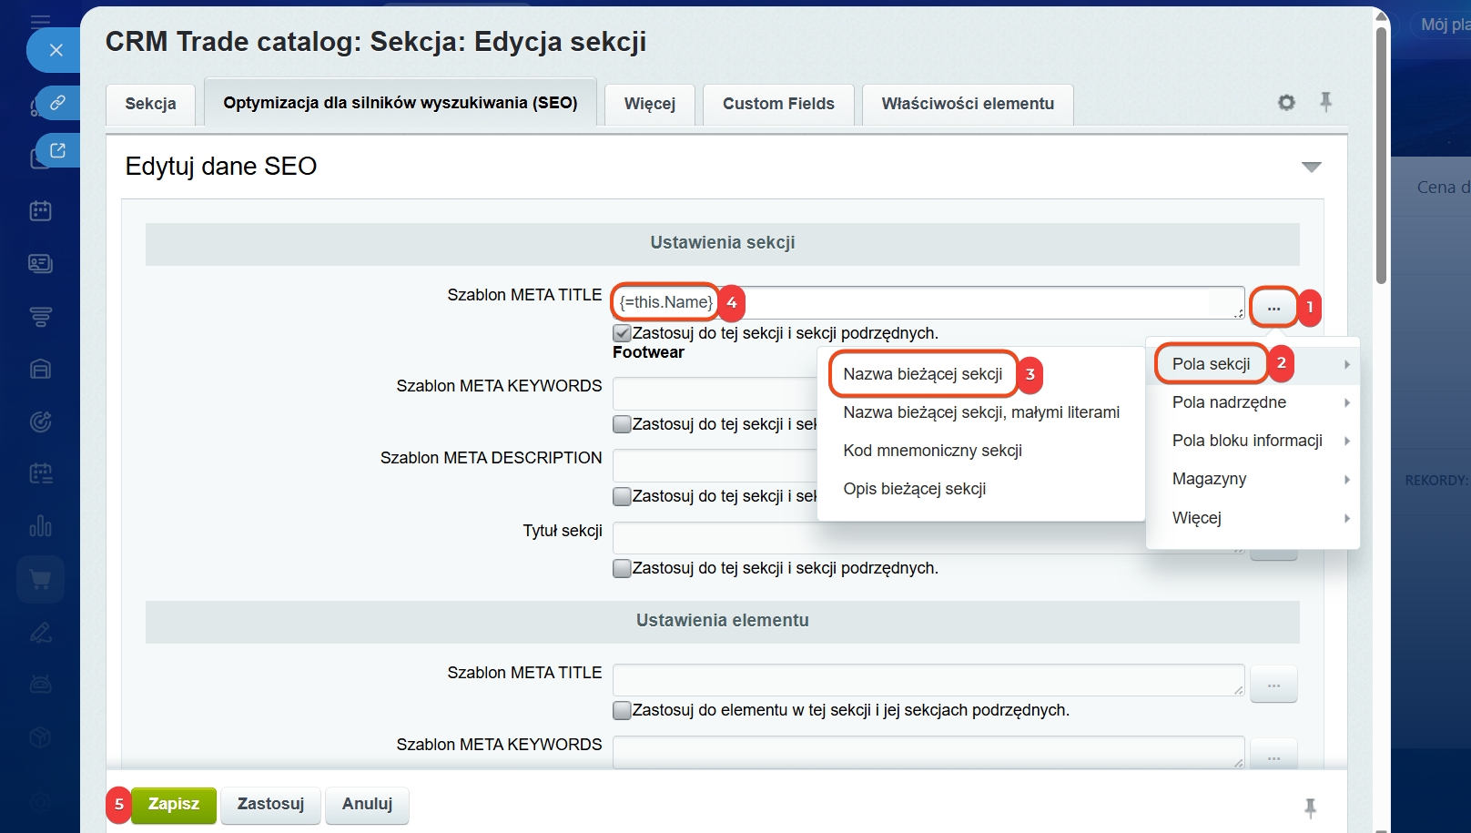Click the pin icon beside the tabs

[x=1325, y=102]
